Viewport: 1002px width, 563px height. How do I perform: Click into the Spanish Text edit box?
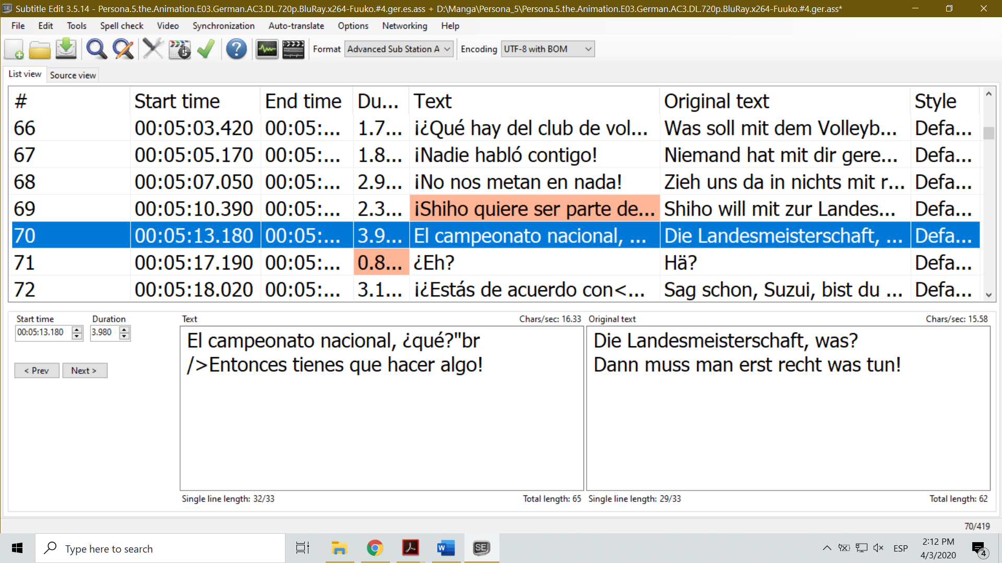(381, 408)
